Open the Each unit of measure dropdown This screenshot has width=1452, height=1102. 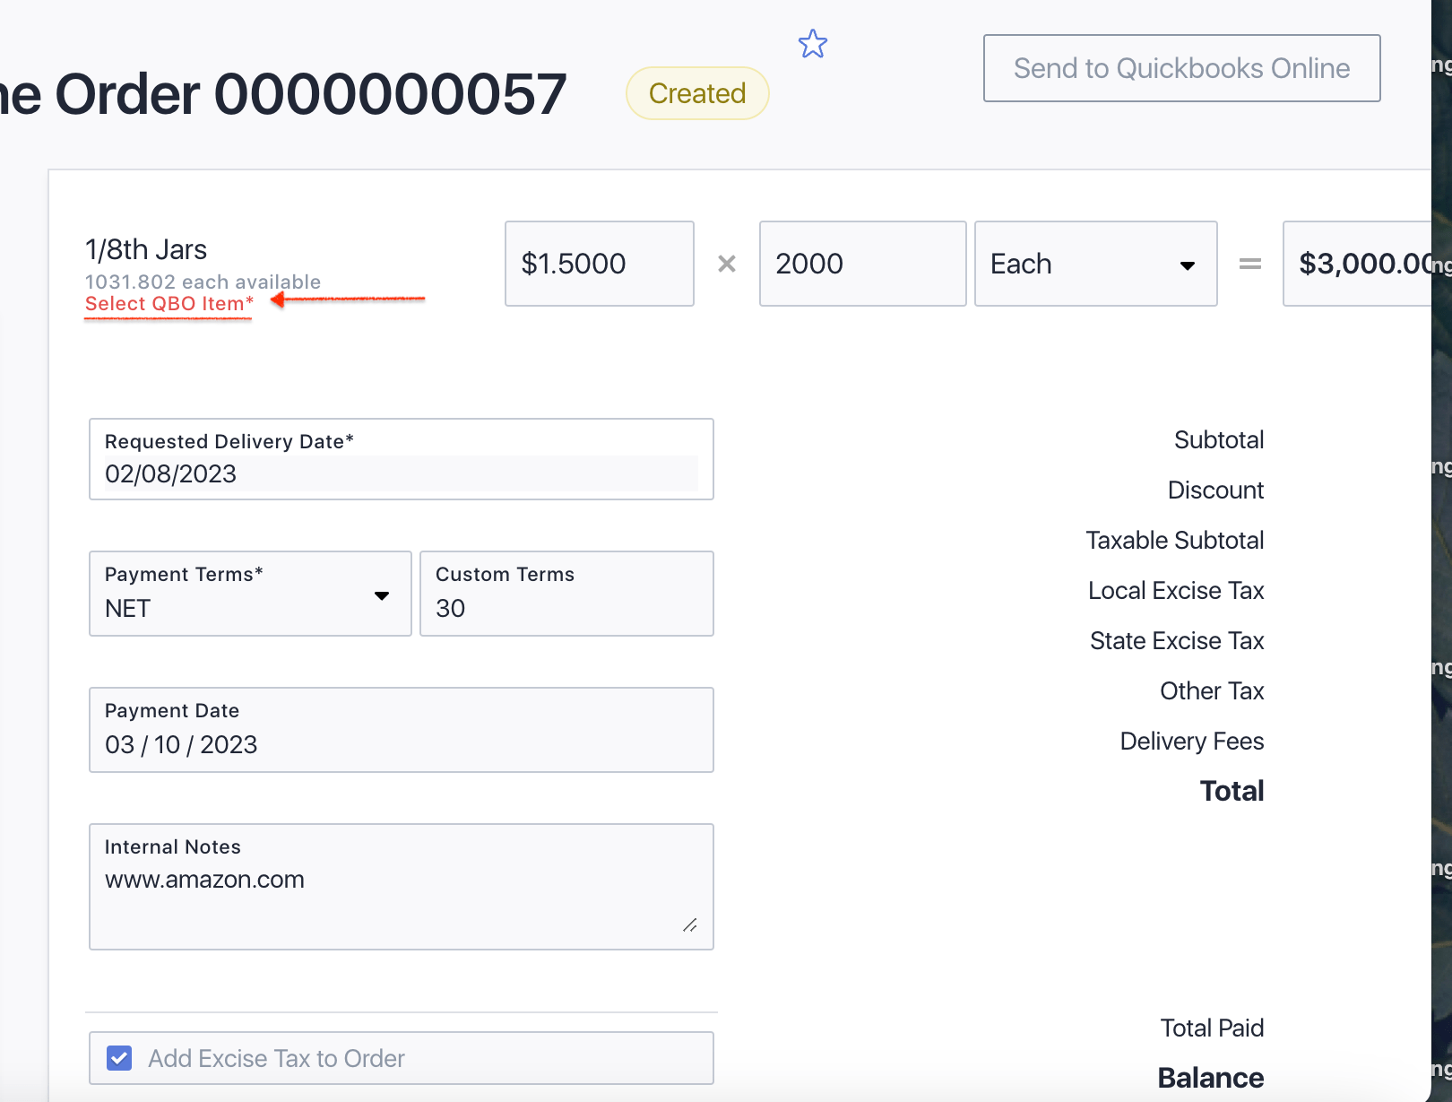[1095, 264]
